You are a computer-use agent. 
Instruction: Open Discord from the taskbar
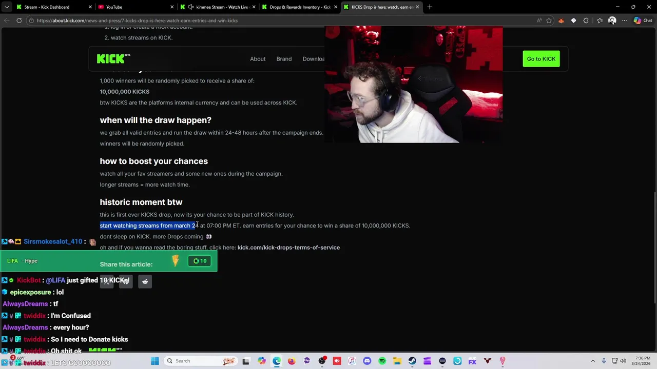(x=367, y=361)
